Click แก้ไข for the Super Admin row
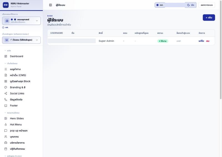The image size is (222, 157). tap(201, 41)
